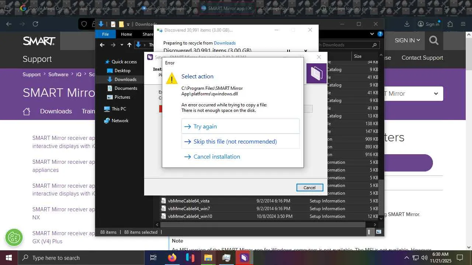Expand the File Explorer ribbon chevron
Image resolution: width=472 pixels, height=265 pixels.
pos(372,34)
